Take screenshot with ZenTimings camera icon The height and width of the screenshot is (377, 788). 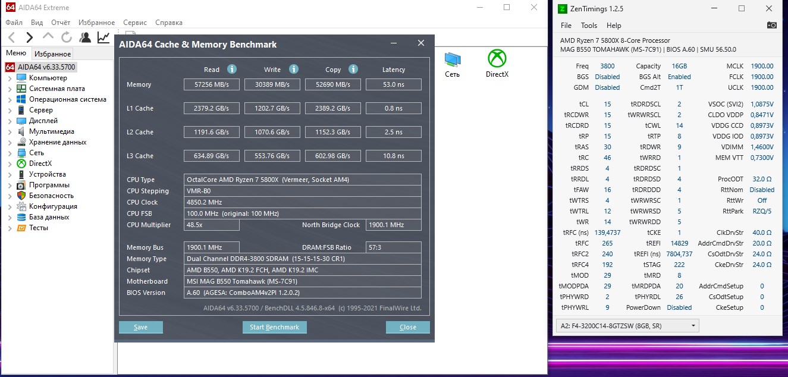(x=771, y=25)
